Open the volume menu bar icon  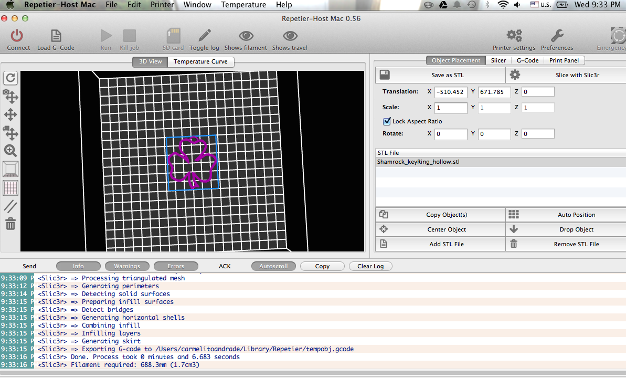pyautogui.click(x=517, y=5)
